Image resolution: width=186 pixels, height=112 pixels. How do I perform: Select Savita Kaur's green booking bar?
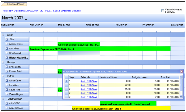point(60,90)
